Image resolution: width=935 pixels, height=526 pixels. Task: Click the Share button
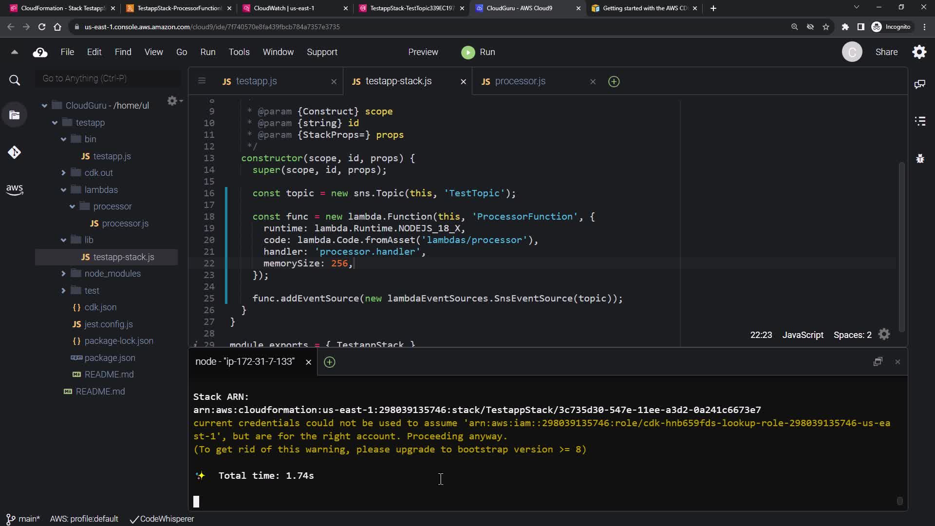click(886, 52)
